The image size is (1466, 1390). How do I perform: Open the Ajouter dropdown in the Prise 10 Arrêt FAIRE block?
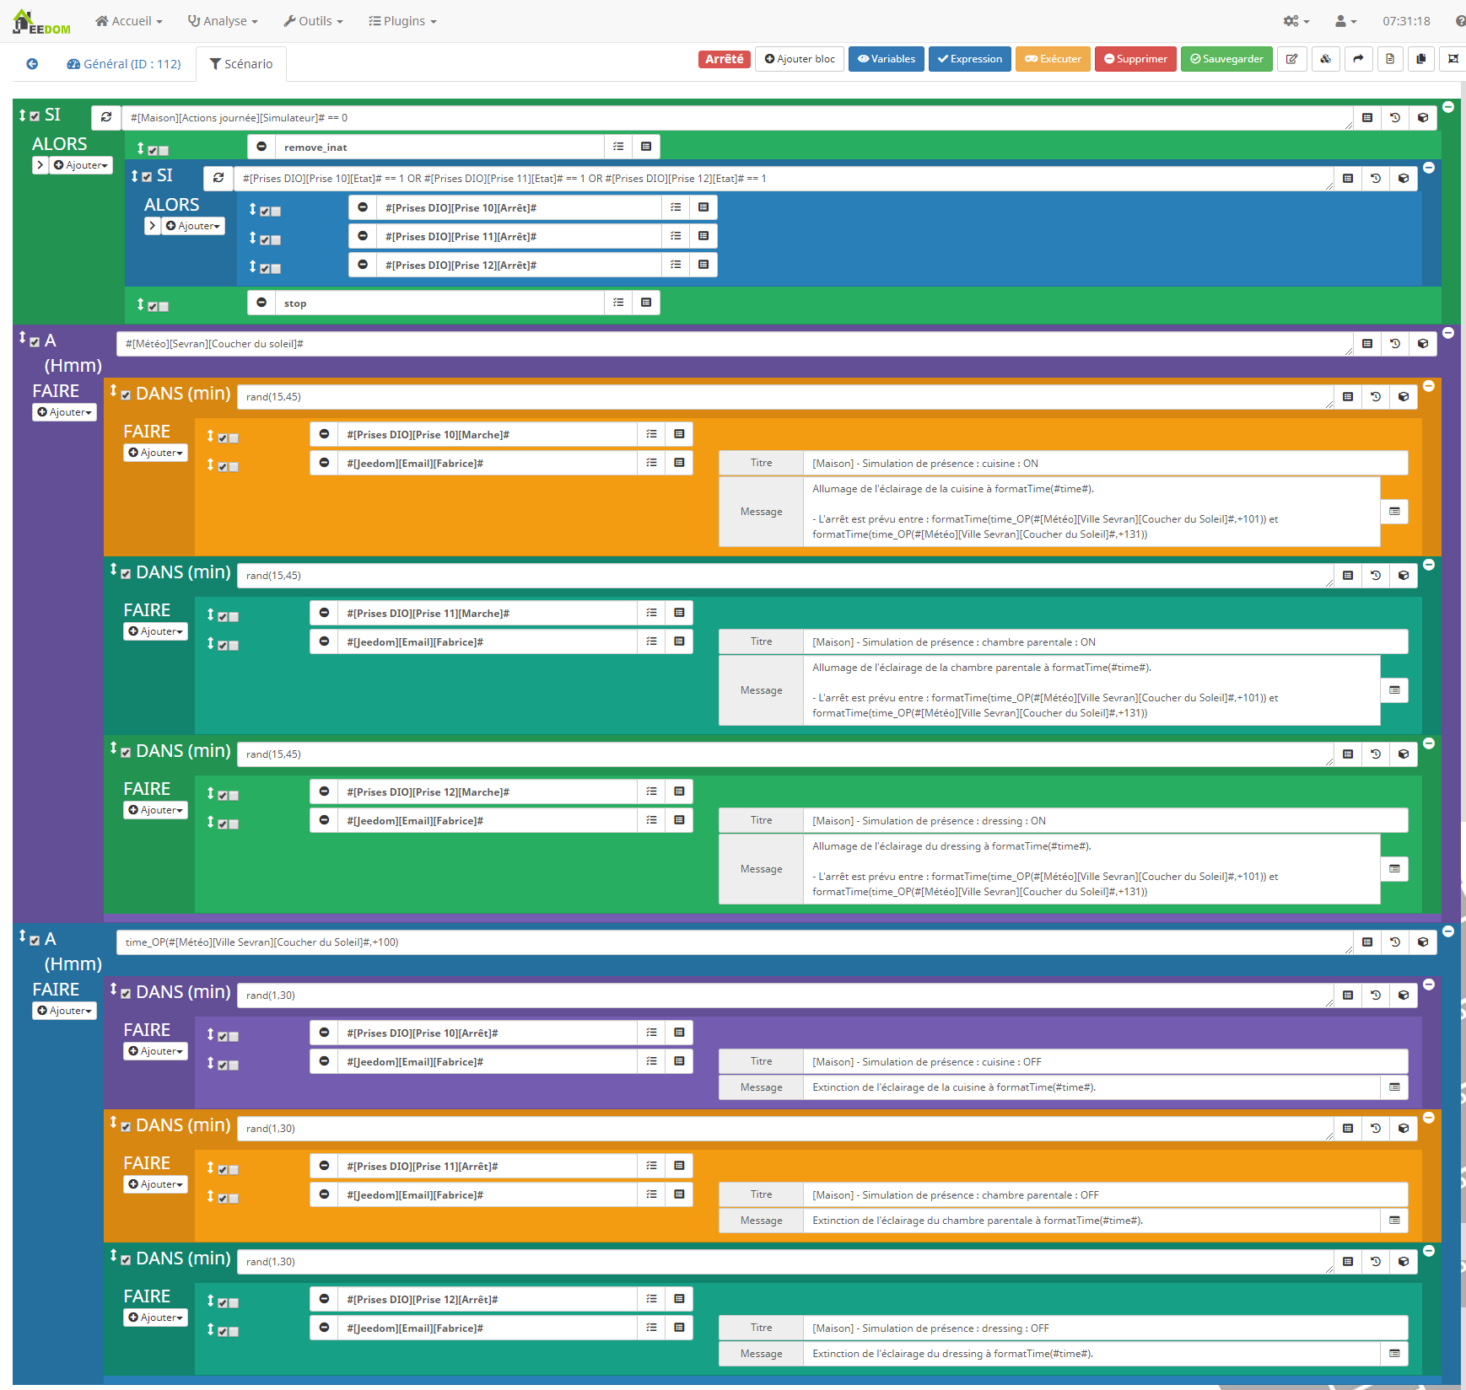[x=156, y=1051]
